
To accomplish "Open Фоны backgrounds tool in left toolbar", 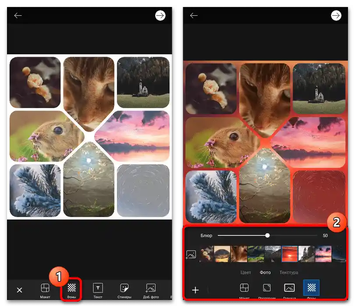I will click(x=71, y=290).
